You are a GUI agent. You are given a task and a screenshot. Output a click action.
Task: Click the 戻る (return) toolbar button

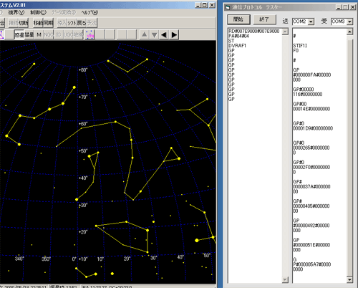tap(82, 23)
